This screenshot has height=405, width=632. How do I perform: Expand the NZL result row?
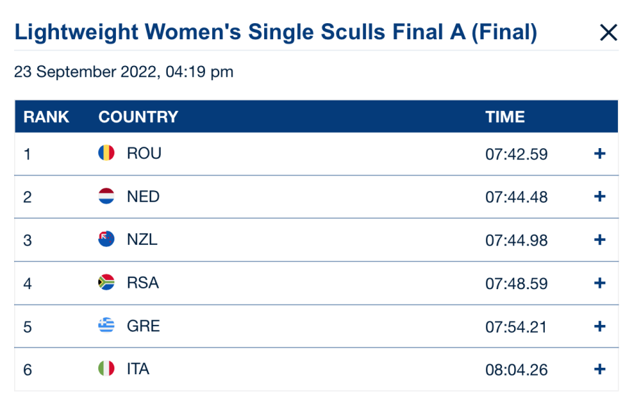pos(600,240)
